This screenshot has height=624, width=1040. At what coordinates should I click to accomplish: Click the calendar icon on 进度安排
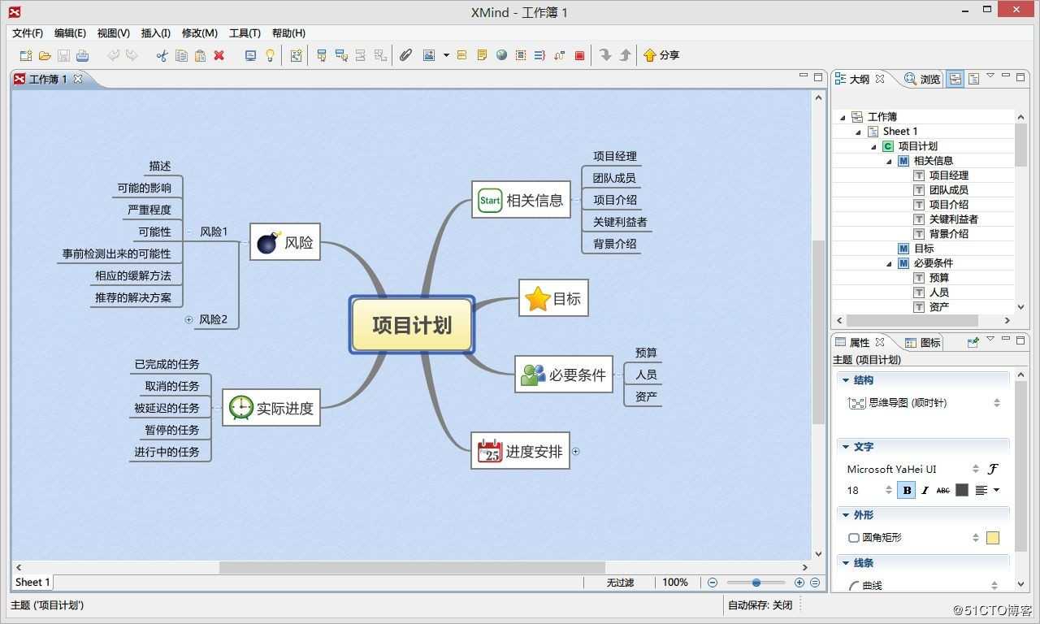tap(490, 451)
